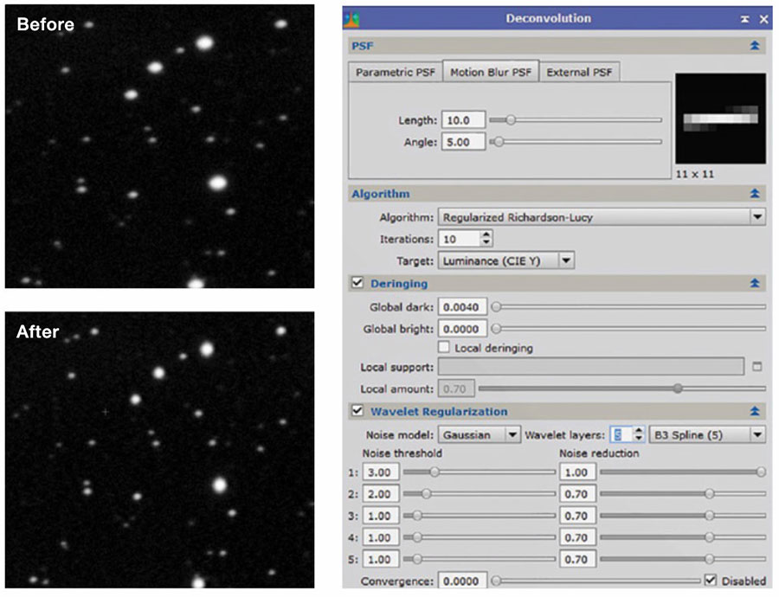Click the Length slider handle

[510, 120]
